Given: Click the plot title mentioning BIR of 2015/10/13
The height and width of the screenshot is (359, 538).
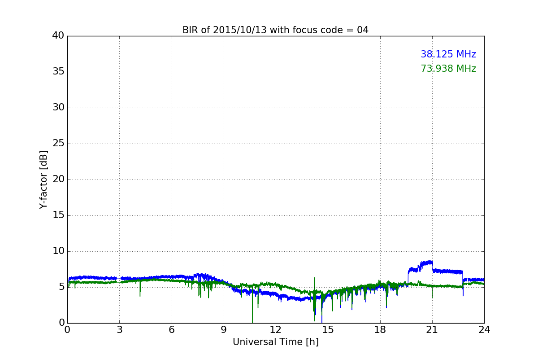Looking at the screenshot, I should pyautogui.click(x=275, y=30).
